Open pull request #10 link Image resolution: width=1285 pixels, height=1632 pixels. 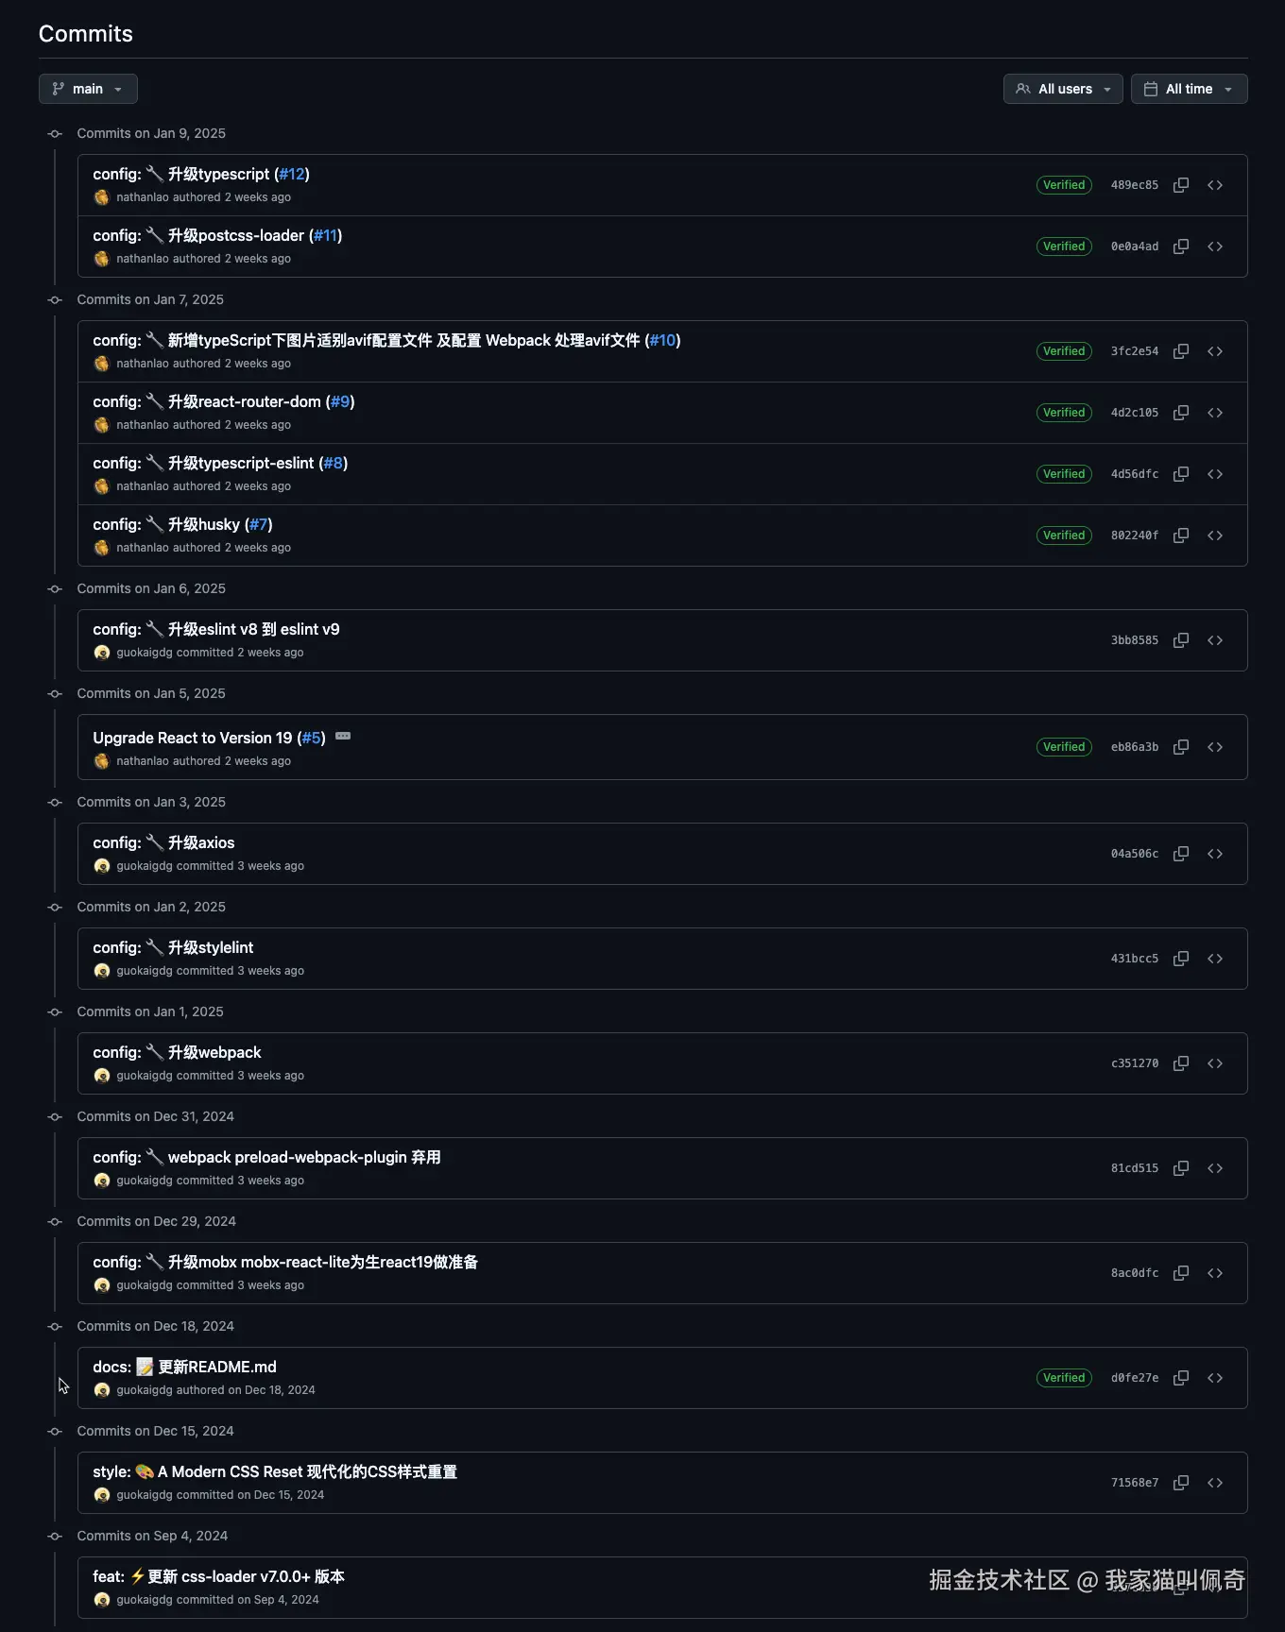663,340
